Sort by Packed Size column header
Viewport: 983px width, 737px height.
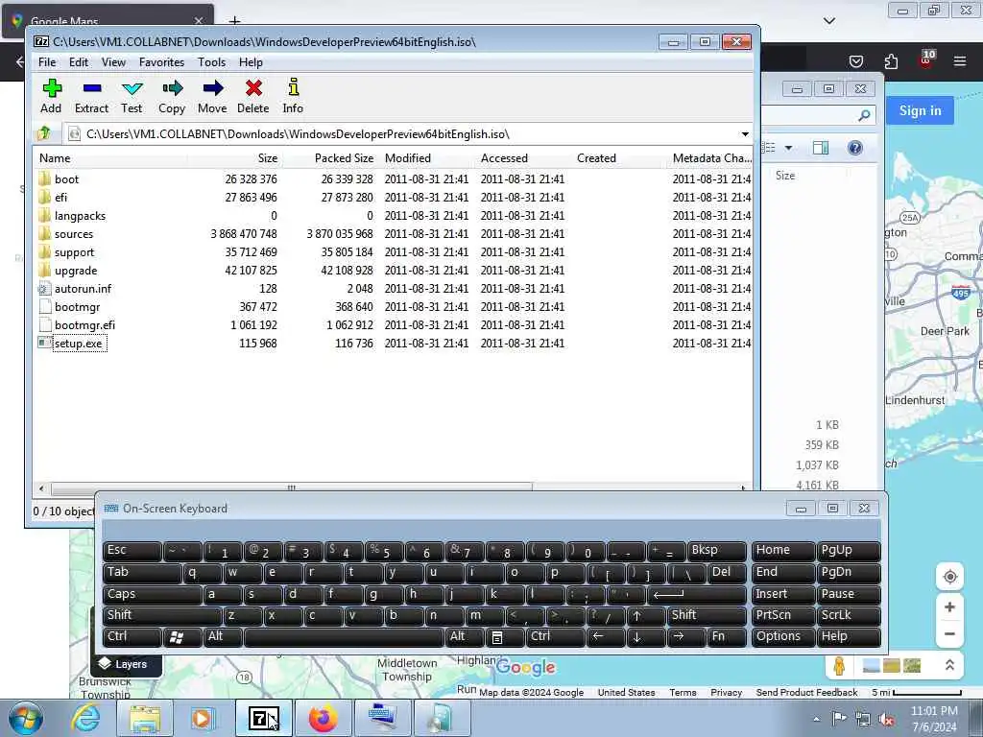point(344,158)
